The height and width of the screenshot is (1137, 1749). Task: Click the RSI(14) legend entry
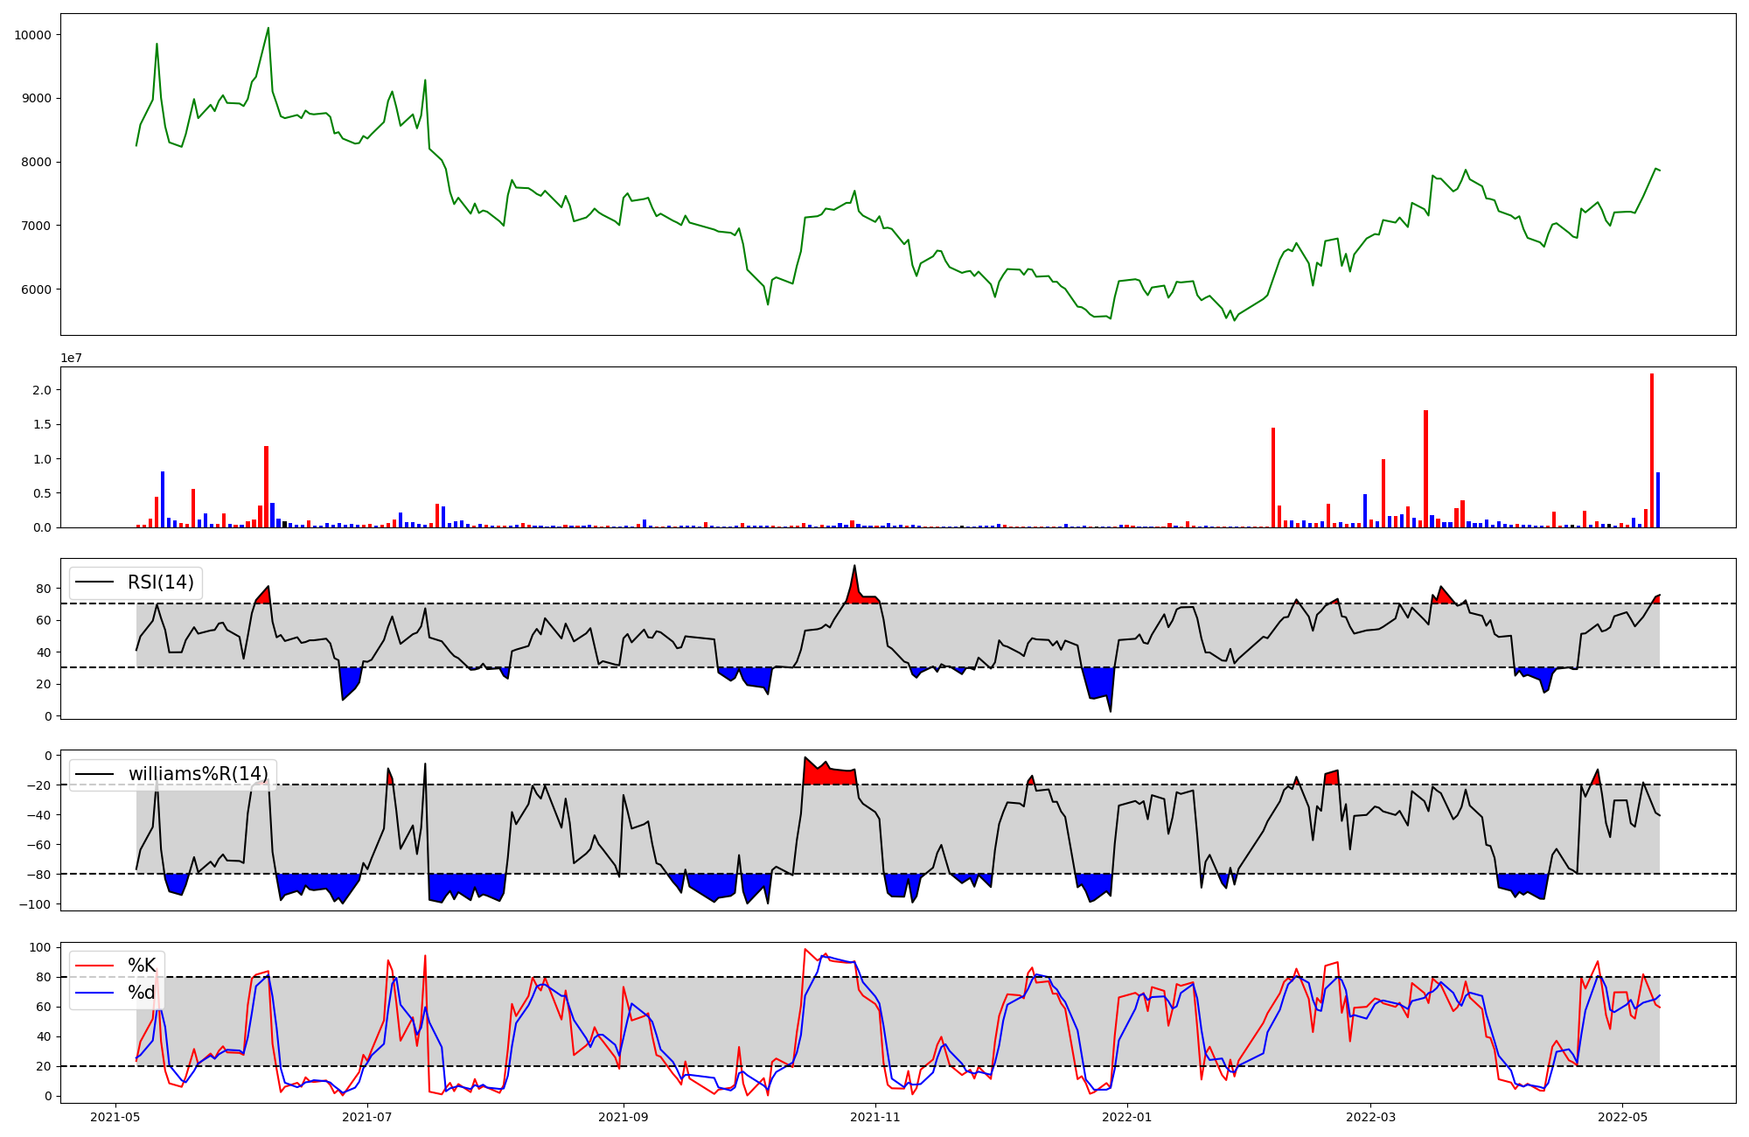click(x=160, y=582)
